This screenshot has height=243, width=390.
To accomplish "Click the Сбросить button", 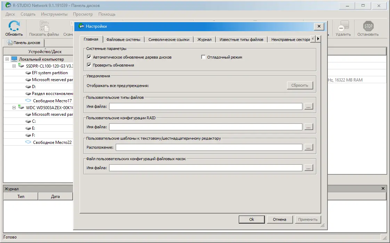I will click(300, 85).
